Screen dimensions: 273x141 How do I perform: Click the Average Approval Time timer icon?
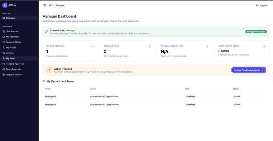[x=207, y=46]
